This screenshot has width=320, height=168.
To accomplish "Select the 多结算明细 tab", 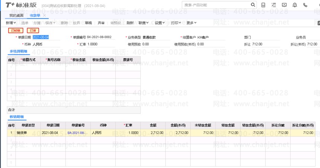I will tap(18, 51).
